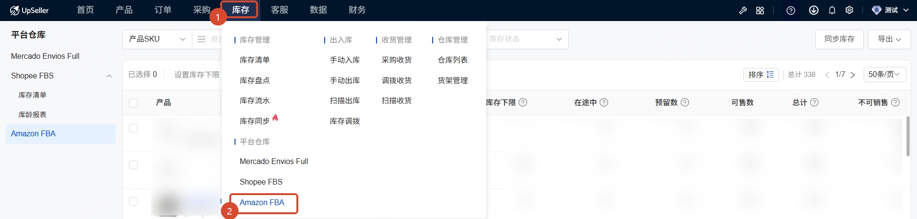Select 采购收货 menu entry

[x=397, y=60]
